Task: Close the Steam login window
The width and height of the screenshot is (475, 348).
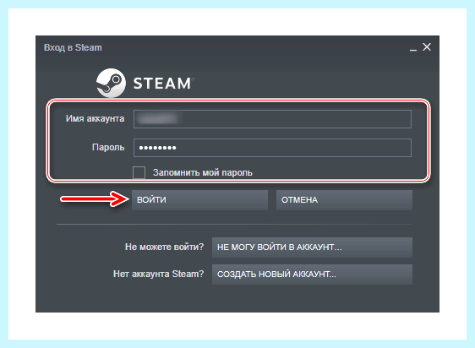Action: coord(427,47)
